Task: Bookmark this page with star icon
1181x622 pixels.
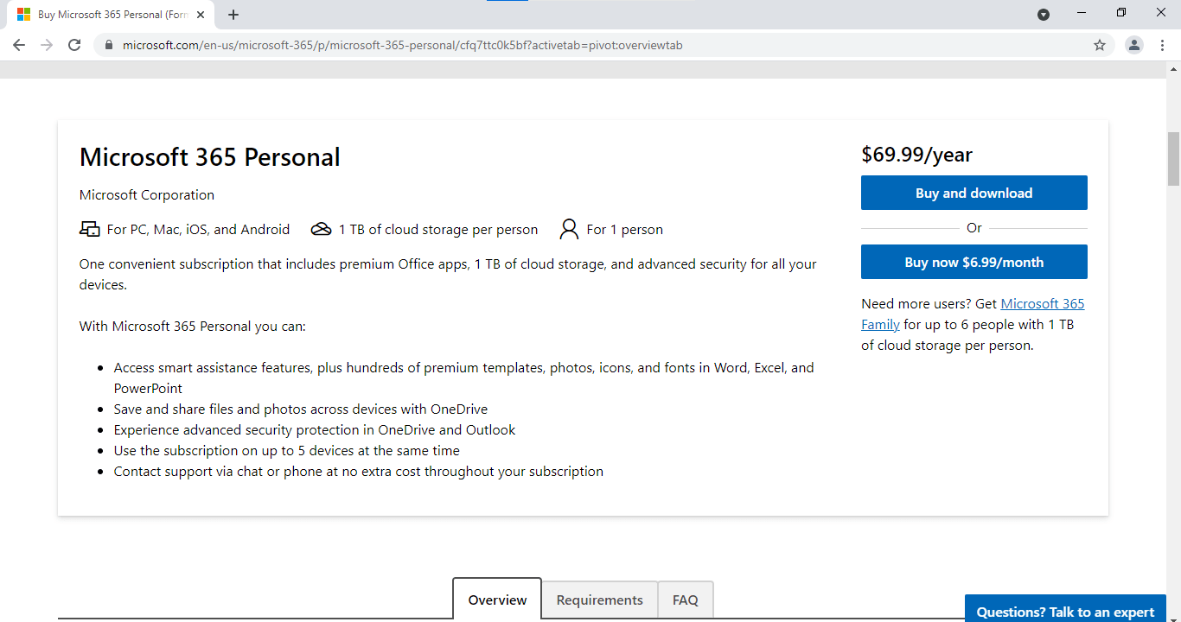Action: [x=1100, y=45]
